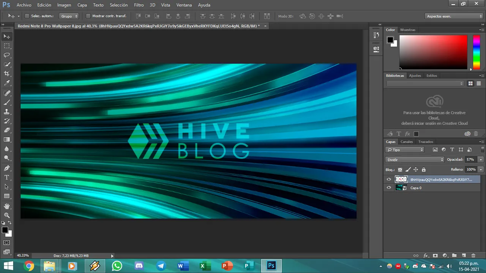Select the Path Selection tool
This screenshot has height=273, width=486.
tap(7, 187)
